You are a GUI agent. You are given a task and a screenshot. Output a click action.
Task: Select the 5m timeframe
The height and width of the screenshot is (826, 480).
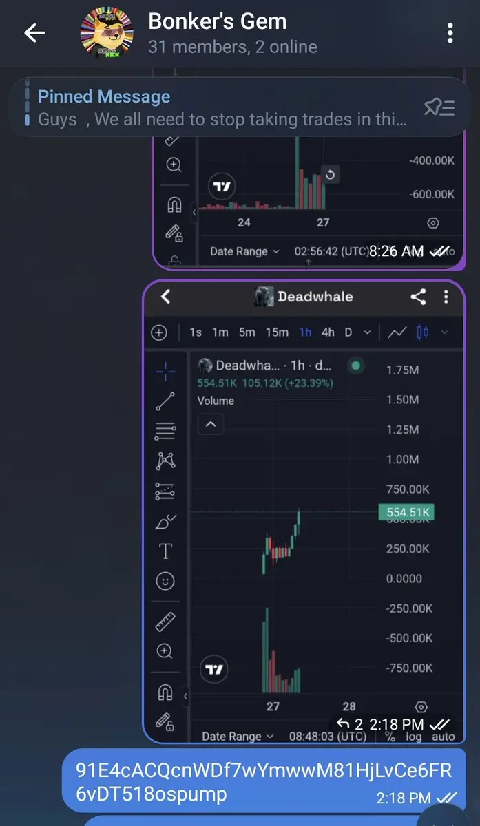[247, 332]
